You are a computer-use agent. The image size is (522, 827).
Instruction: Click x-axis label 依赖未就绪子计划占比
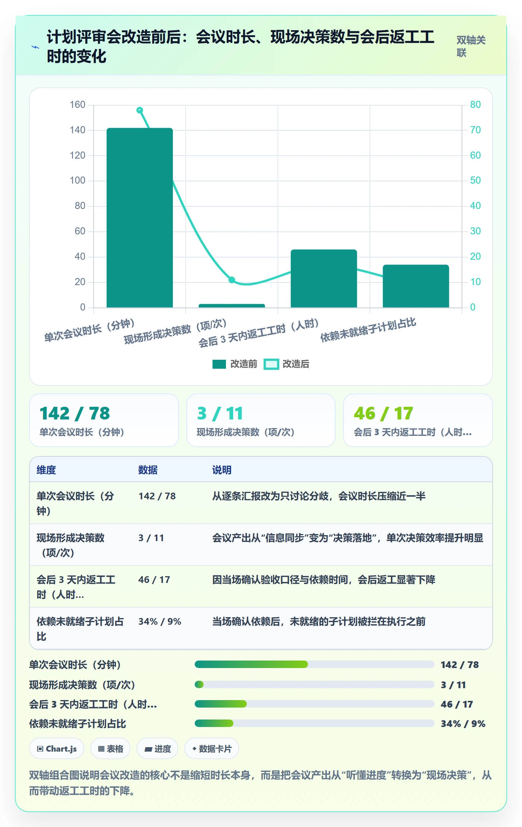[368, 330]
